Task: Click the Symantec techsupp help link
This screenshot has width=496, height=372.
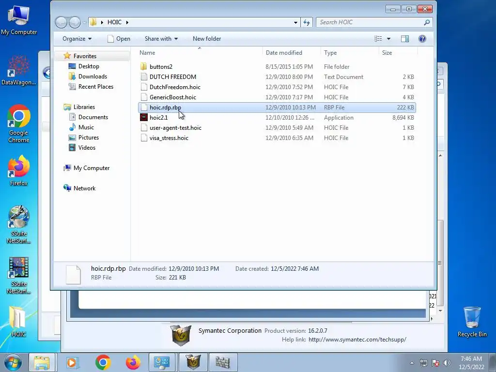Action: (357, 340)
